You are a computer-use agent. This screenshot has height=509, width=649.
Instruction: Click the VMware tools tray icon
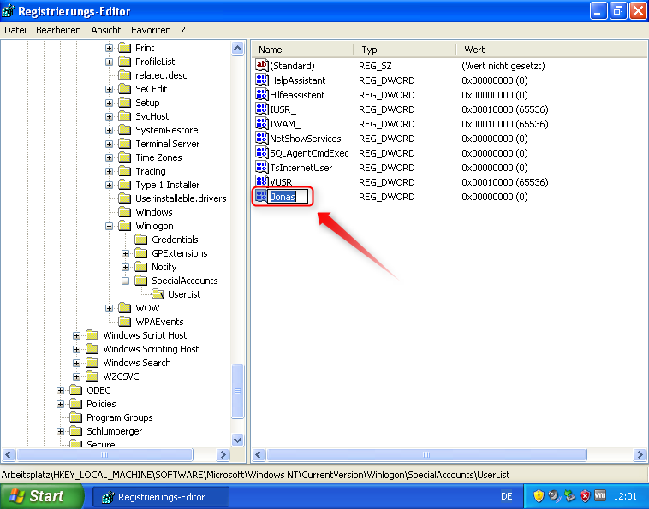tap(600, 495)
